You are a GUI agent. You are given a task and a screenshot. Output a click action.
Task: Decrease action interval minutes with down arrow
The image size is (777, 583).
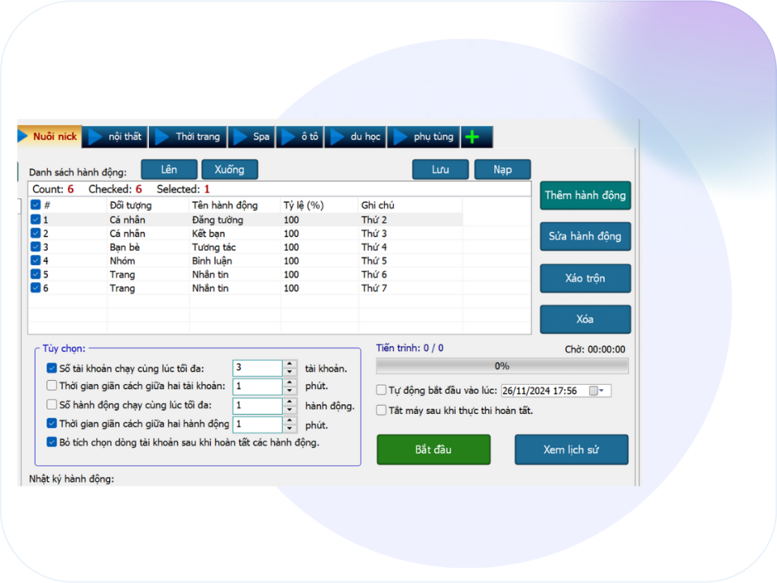click(x=290, y=429)
